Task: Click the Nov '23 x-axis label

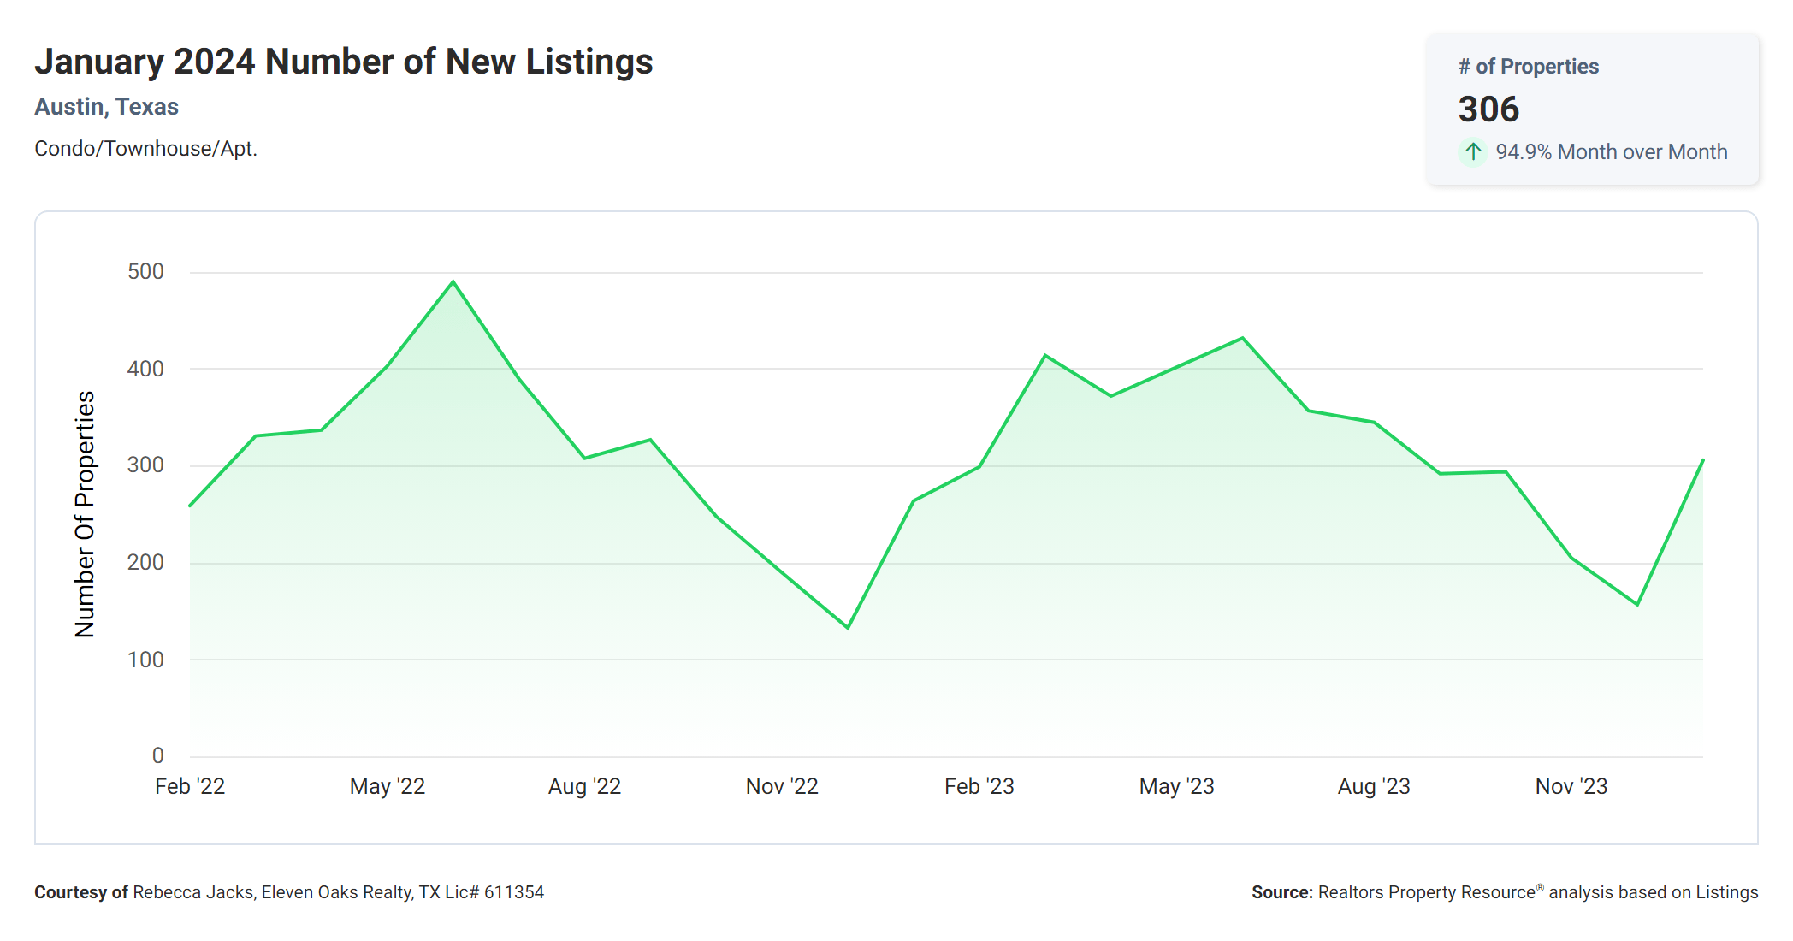Action: [1571, 786]
